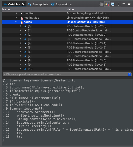Click the triangle icon beside [0]
This screenshot has height=147, width=133.
point(25,26)
